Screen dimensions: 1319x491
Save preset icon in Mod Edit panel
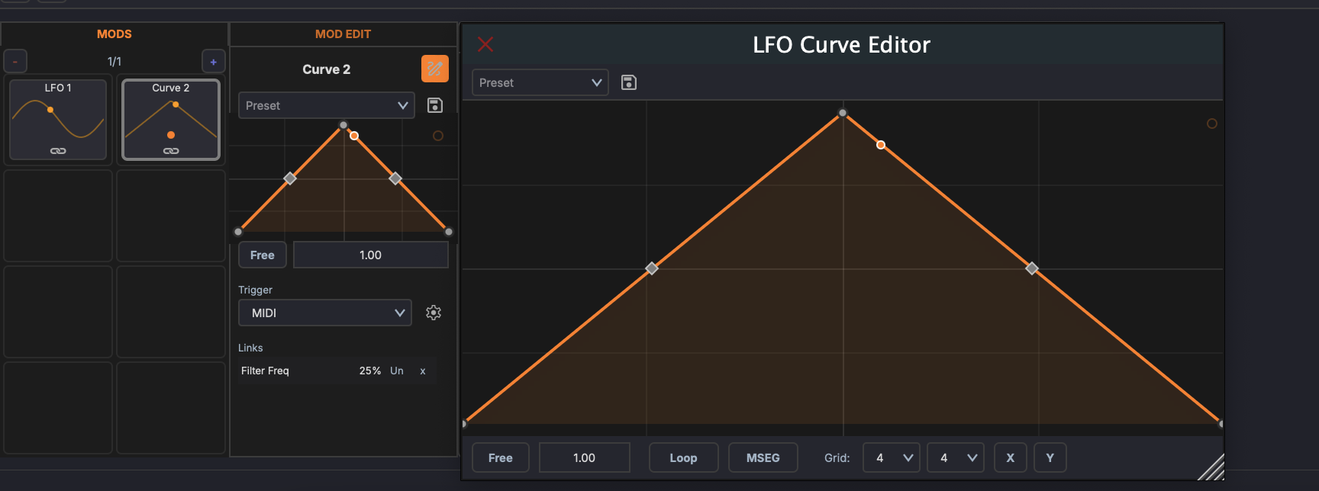click(x=435, y=105)
